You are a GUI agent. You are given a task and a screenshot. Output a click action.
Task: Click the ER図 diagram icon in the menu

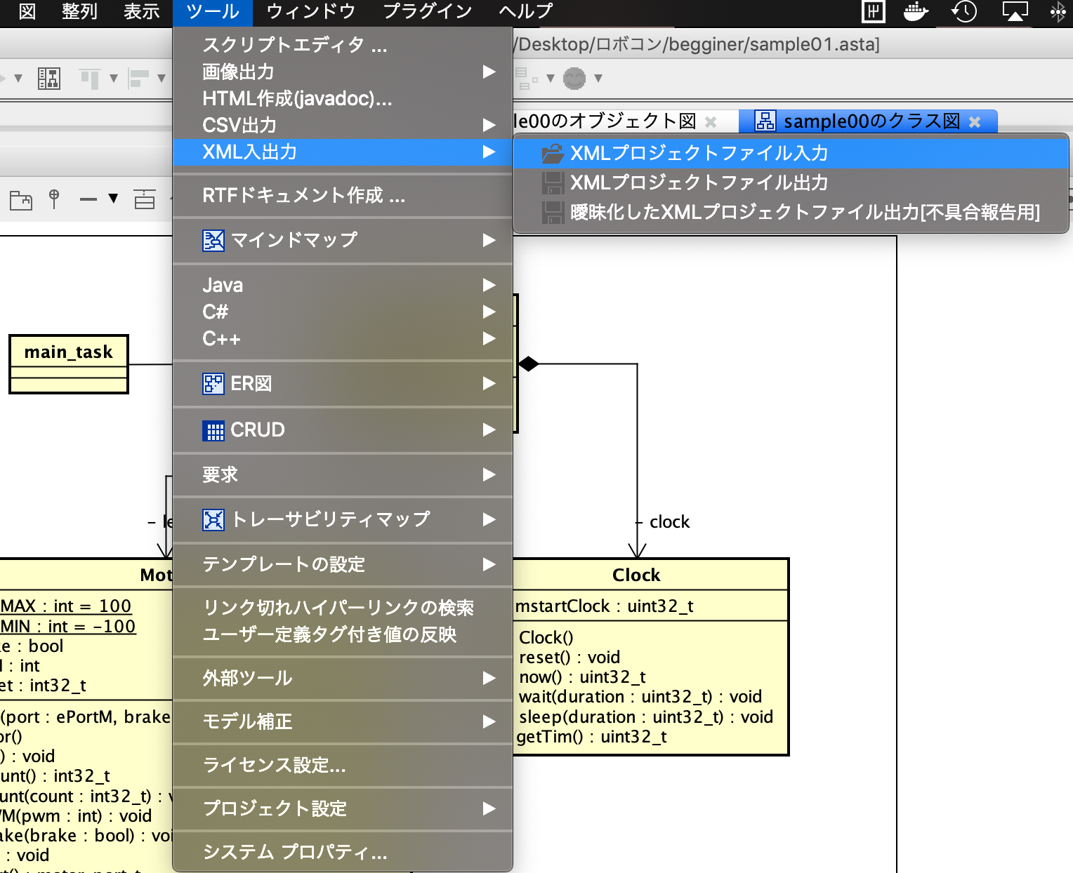tap(213, 384)
